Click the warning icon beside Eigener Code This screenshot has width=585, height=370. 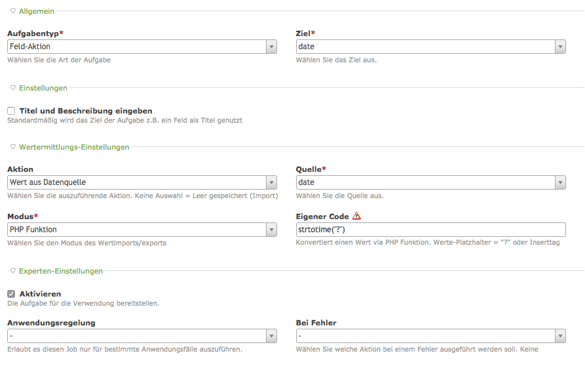356,216
